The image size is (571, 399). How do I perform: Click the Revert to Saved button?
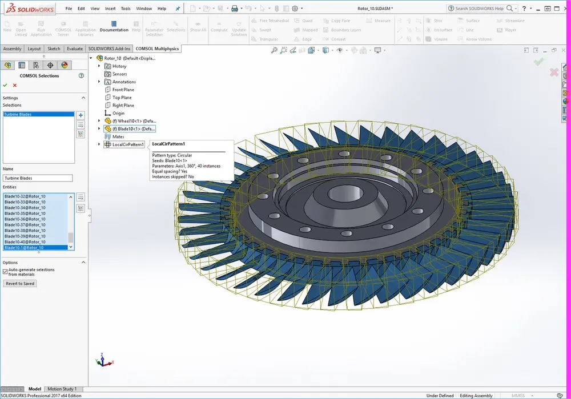tap(19, 283)
